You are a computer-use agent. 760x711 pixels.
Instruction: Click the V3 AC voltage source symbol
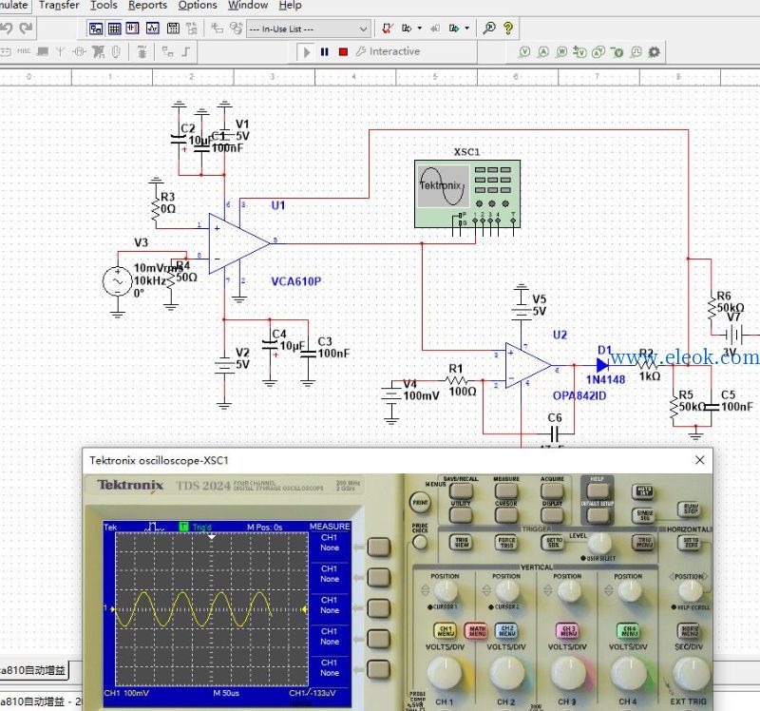[117, 280]
